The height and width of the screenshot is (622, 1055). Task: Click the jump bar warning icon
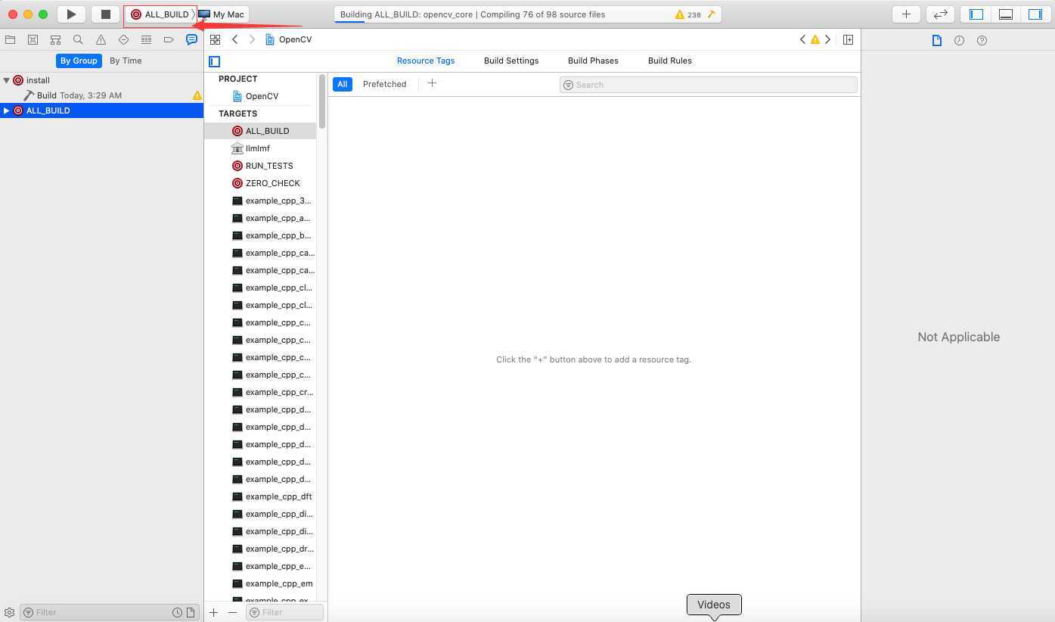(815, 39)
